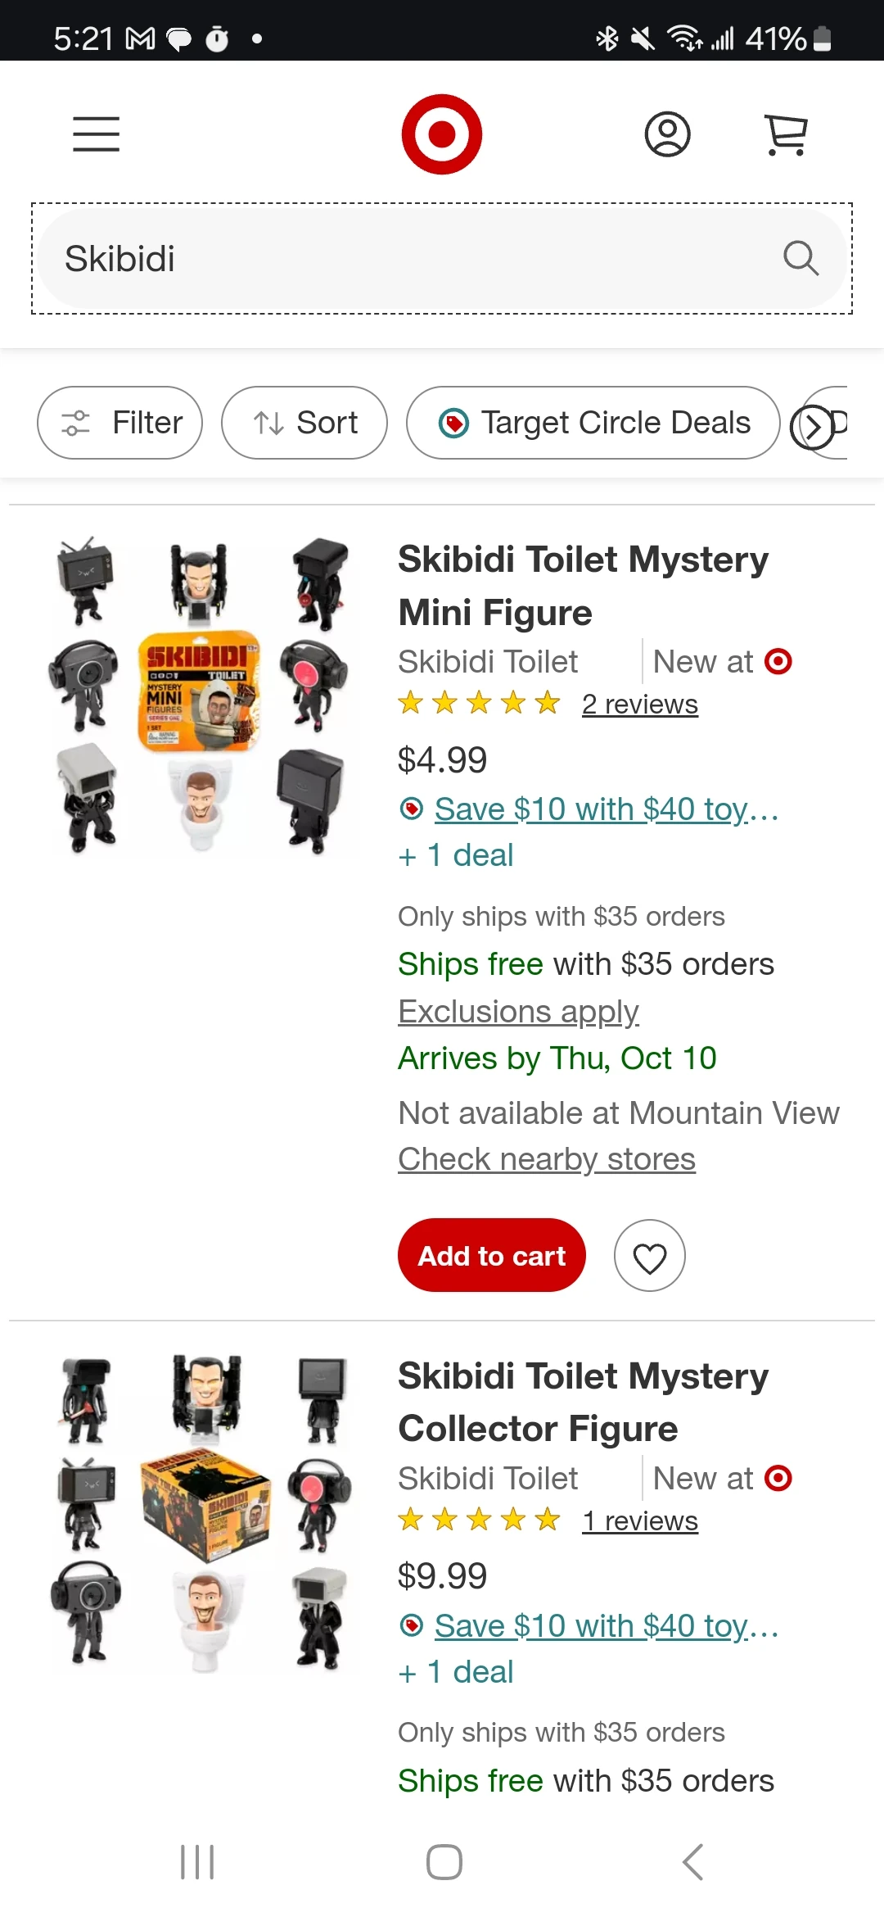
Task: Toggle the Target Circle Deals filter
Action: pos(593,423)
